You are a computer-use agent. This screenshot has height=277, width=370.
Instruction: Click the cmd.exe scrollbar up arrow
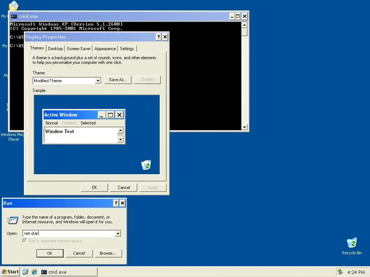[x=245, y=25]
